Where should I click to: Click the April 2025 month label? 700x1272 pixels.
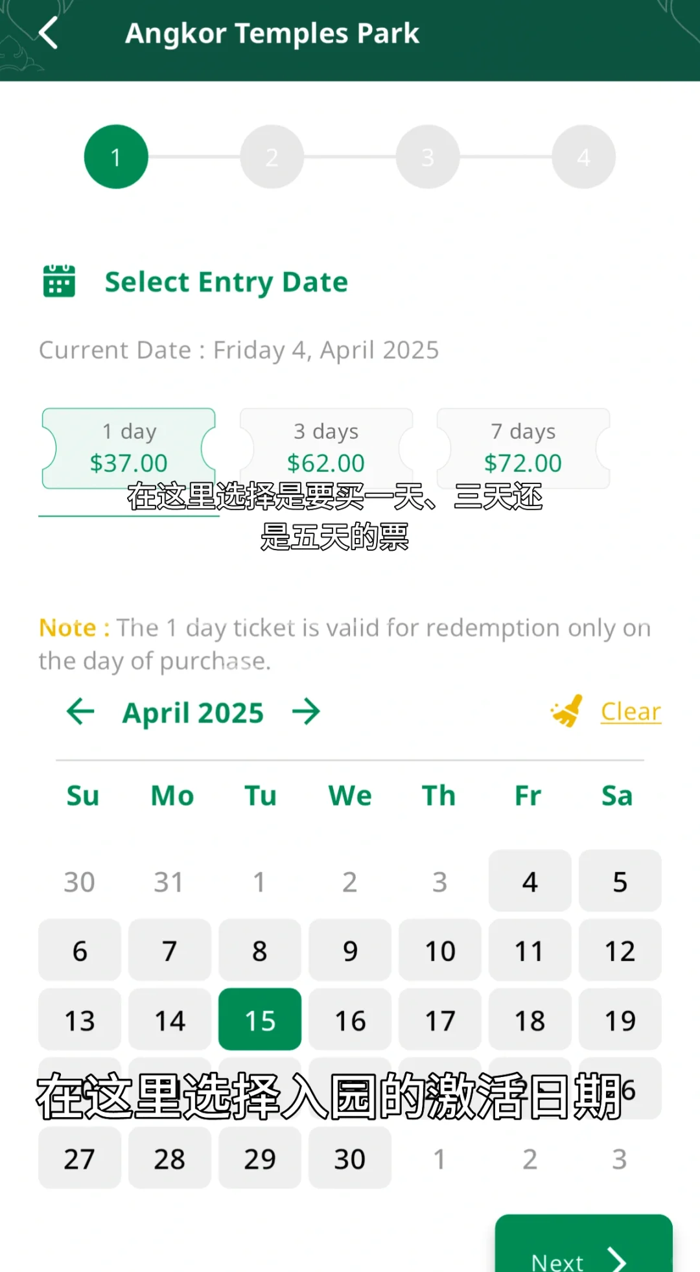click(193, 713)
